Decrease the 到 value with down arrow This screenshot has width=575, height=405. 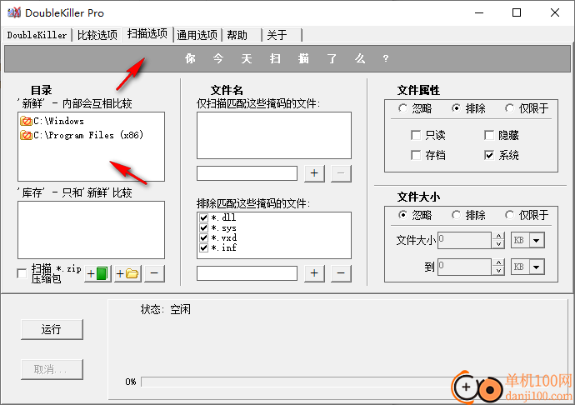point(498,271)
